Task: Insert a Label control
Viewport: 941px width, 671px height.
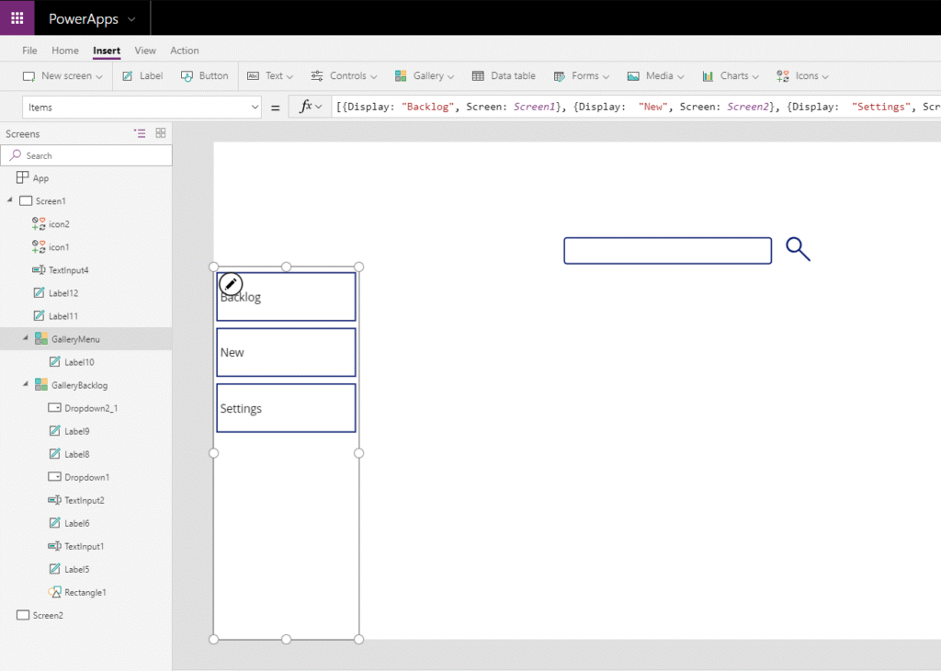Action: pos(142,76)
